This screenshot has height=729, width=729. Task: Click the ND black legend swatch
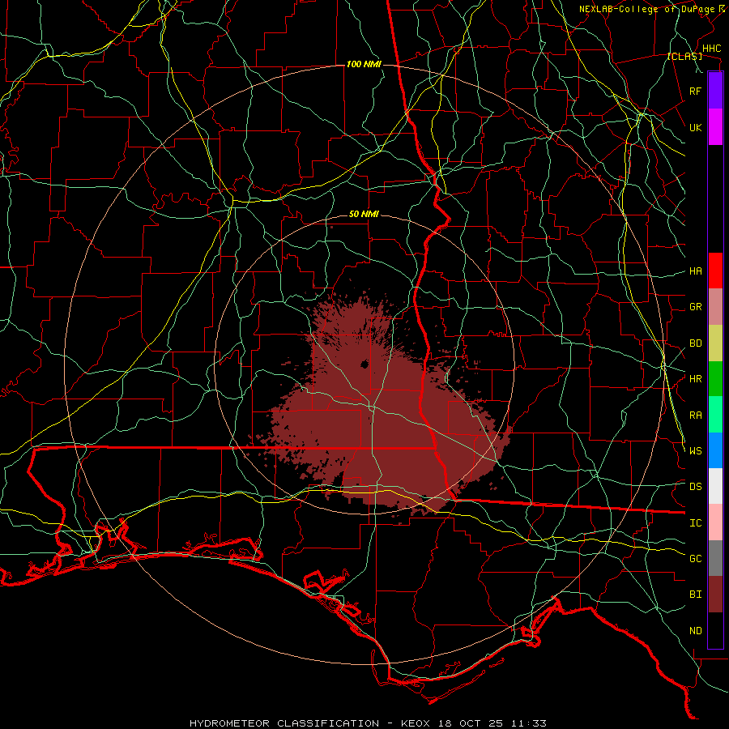point(715,630)
